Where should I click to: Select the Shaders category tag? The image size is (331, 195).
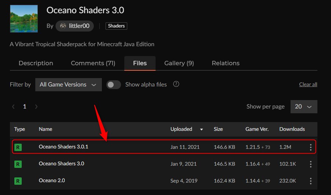tap(116, 26)
